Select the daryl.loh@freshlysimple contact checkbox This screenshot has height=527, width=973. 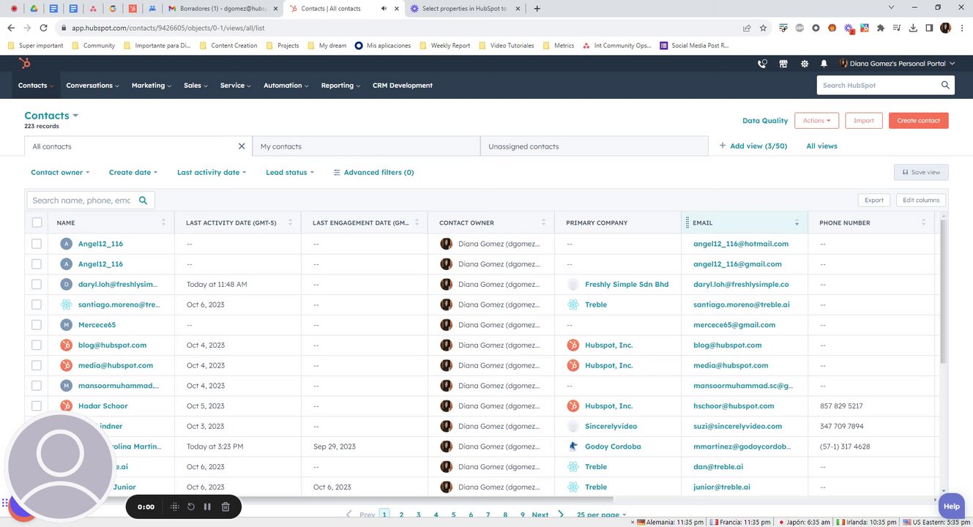tap(37, 284)
